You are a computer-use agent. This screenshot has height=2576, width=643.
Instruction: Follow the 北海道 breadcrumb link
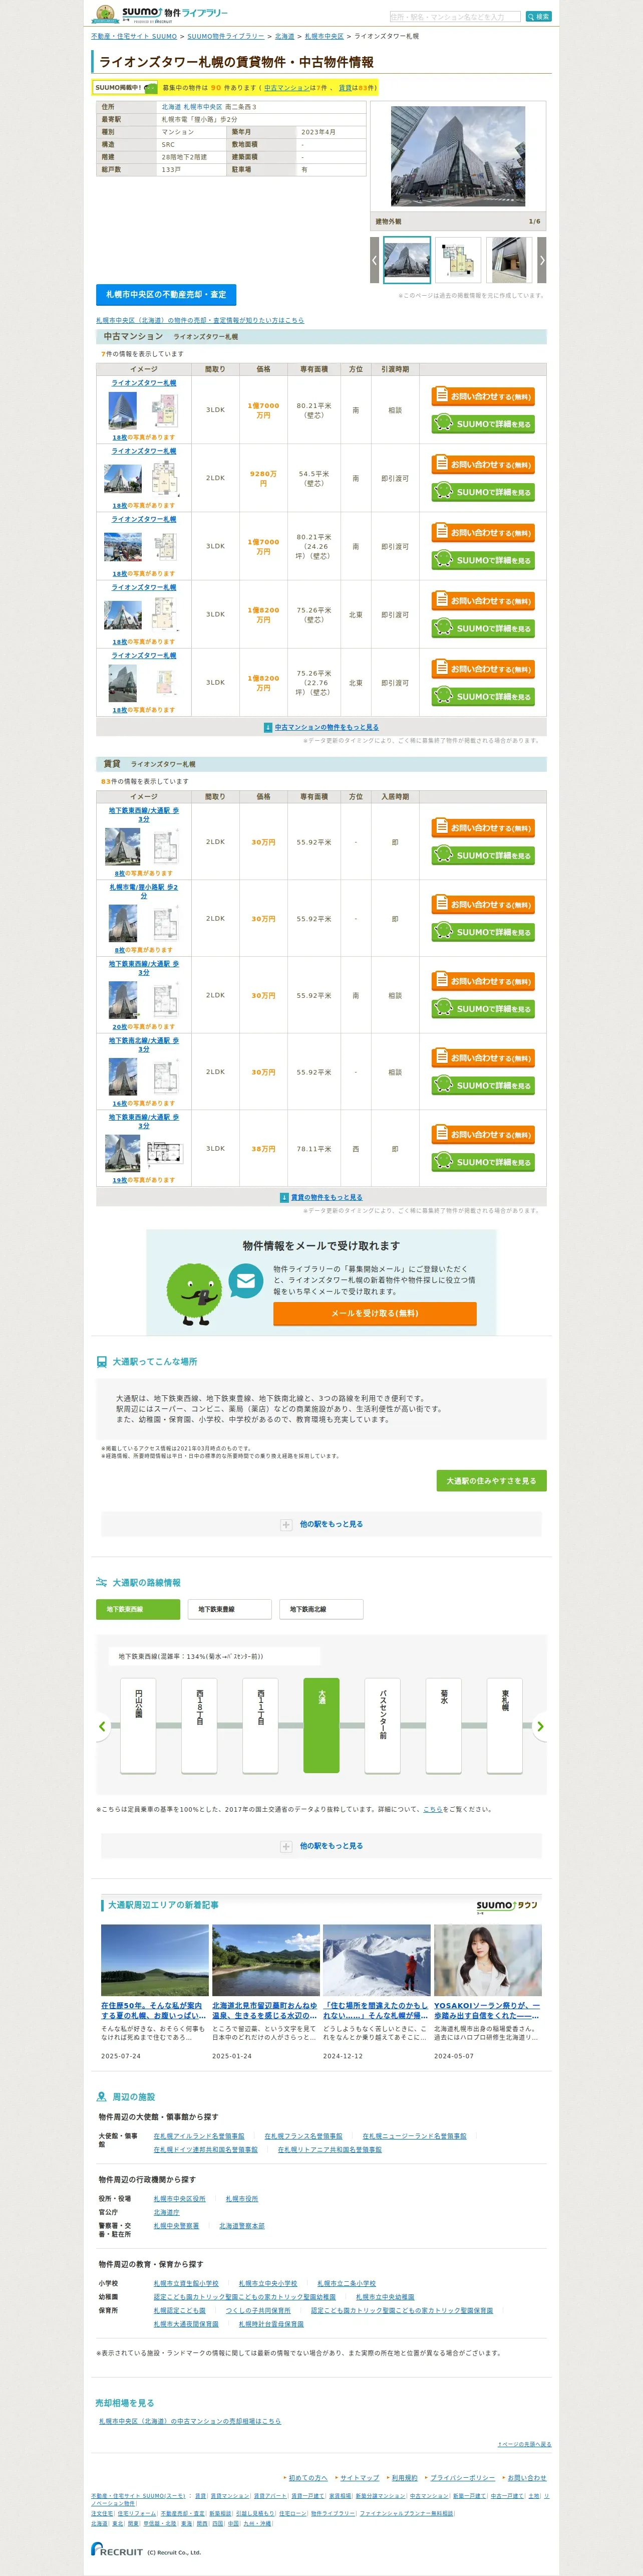284,36
